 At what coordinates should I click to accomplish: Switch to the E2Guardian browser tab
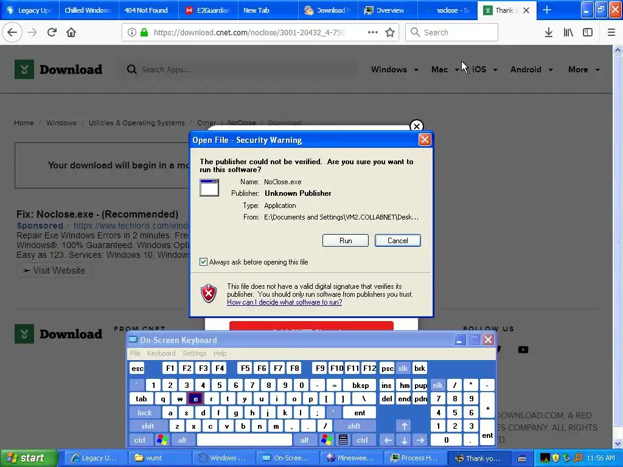[x=208, y=10]
